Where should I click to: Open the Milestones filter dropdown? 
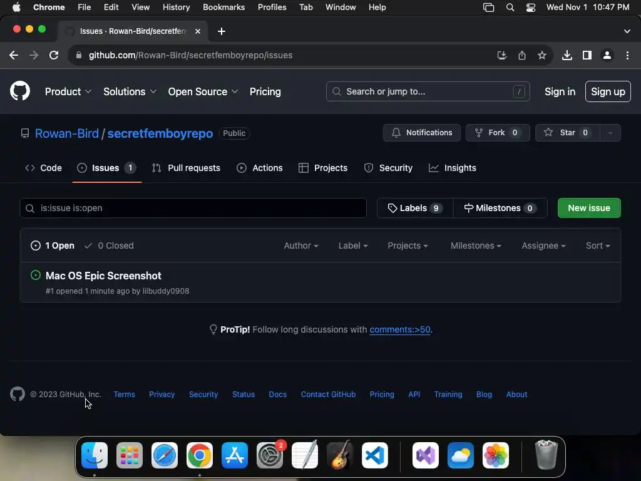point(476,246)
